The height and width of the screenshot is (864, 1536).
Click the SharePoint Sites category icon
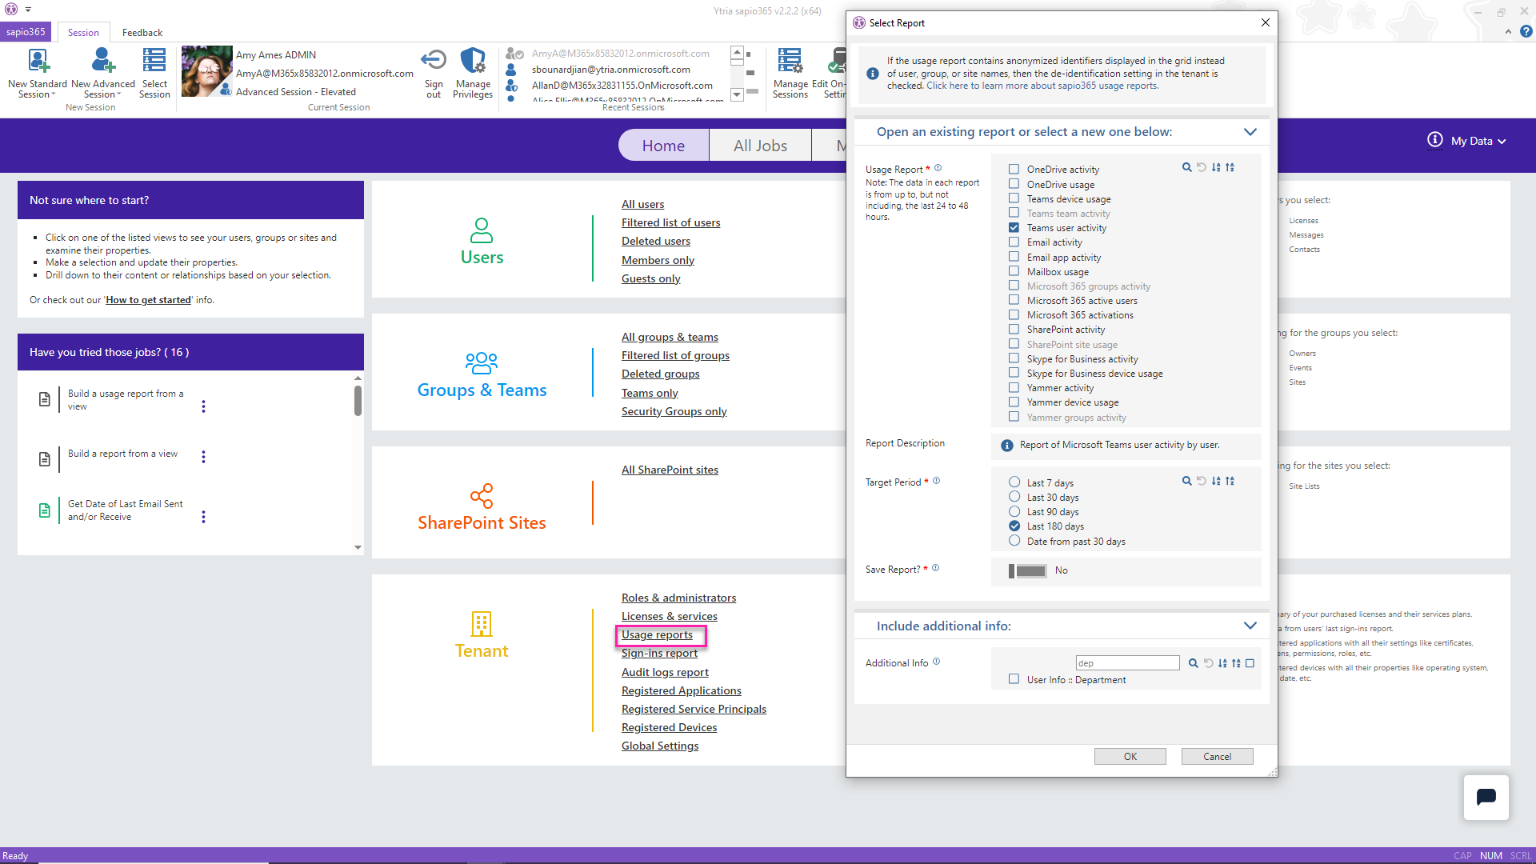[x=482, y=496]
